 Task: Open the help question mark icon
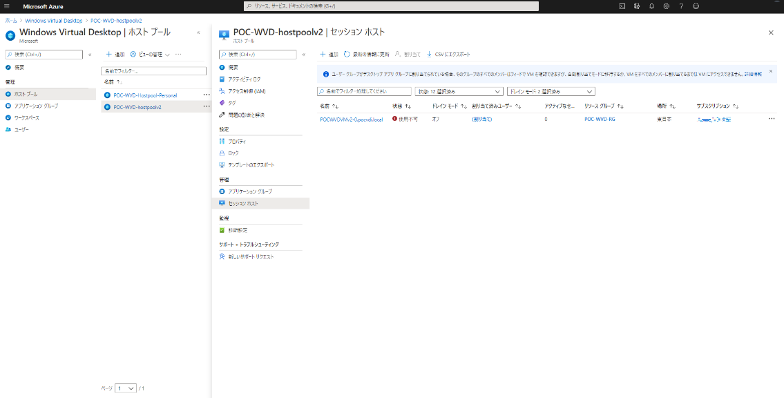click(x=681, y=6)
